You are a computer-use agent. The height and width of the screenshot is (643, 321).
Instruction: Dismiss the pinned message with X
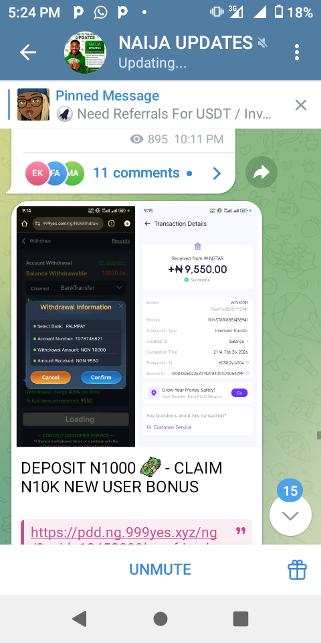pos(301,105)
